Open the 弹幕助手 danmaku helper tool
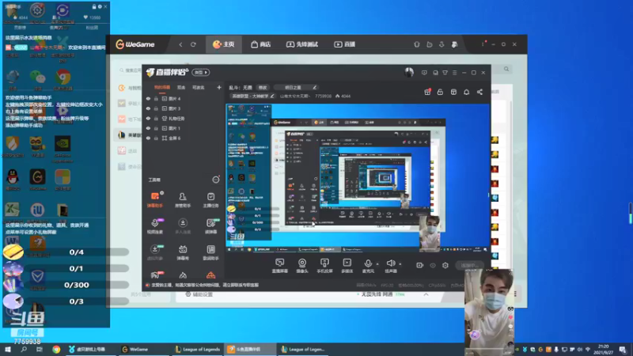This screenshot has height=356, width=633. pyautogui.click(x=155, y=199)
